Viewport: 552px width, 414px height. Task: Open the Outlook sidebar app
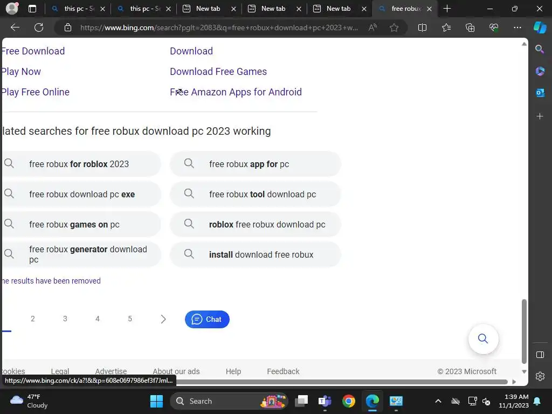pos(540,93)
